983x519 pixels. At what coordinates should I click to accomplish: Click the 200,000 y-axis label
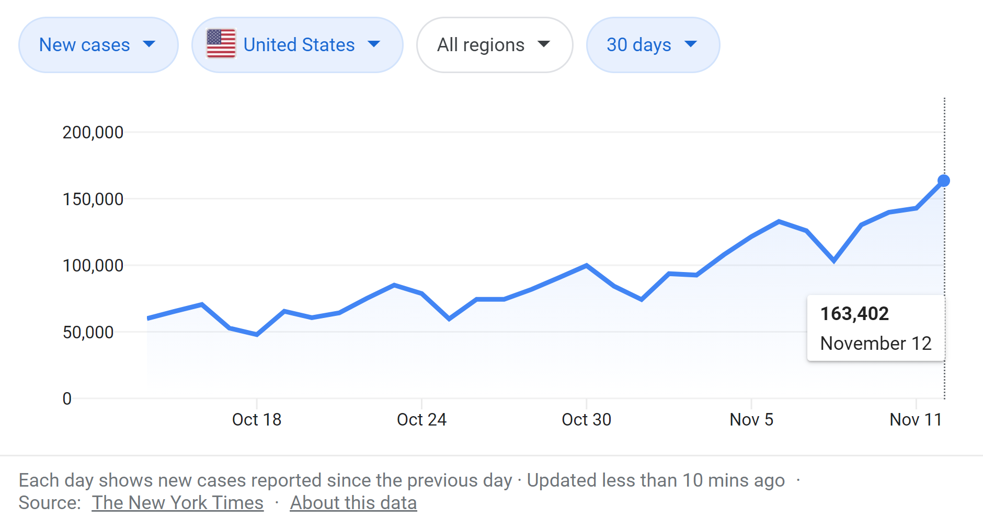pos(93,133)
